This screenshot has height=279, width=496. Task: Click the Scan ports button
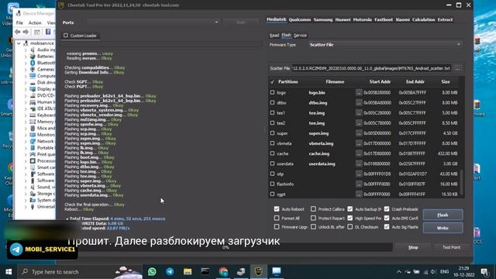(x=241, y=22)
